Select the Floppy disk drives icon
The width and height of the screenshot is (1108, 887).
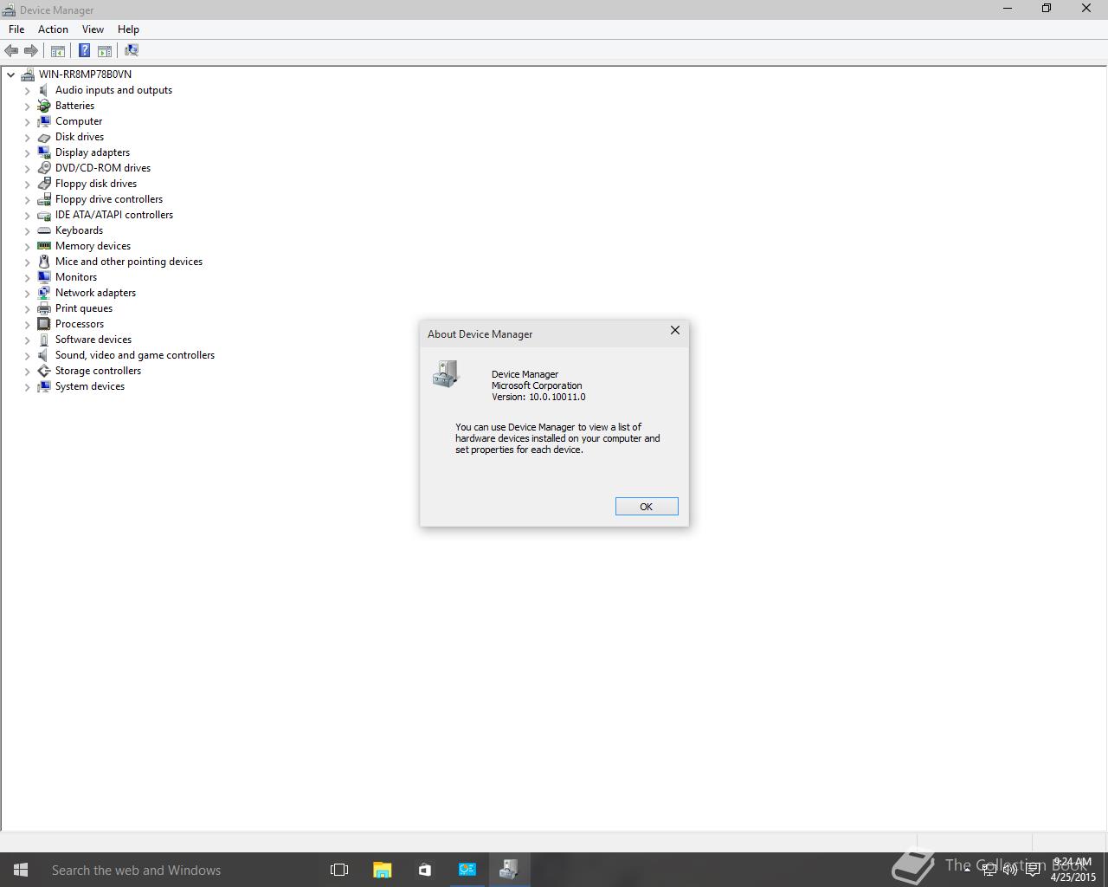44,184
